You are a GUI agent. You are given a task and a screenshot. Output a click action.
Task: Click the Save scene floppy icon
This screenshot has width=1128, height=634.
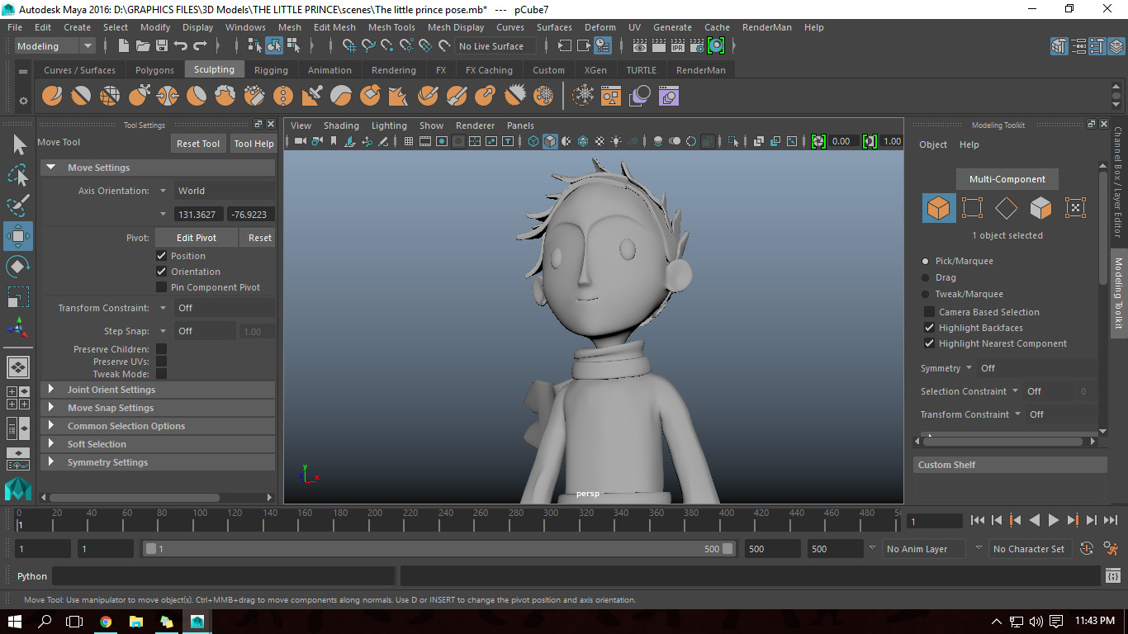coord(162,46)
